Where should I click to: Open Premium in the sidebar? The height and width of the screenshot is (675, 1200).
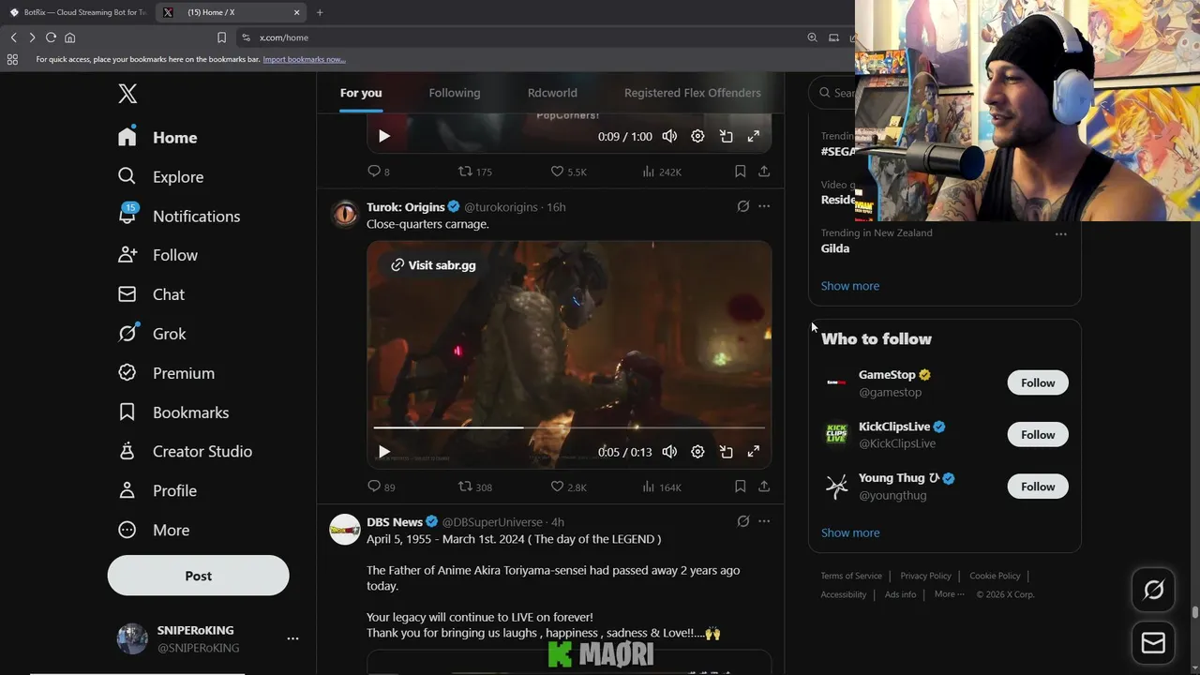coord(166,373)
